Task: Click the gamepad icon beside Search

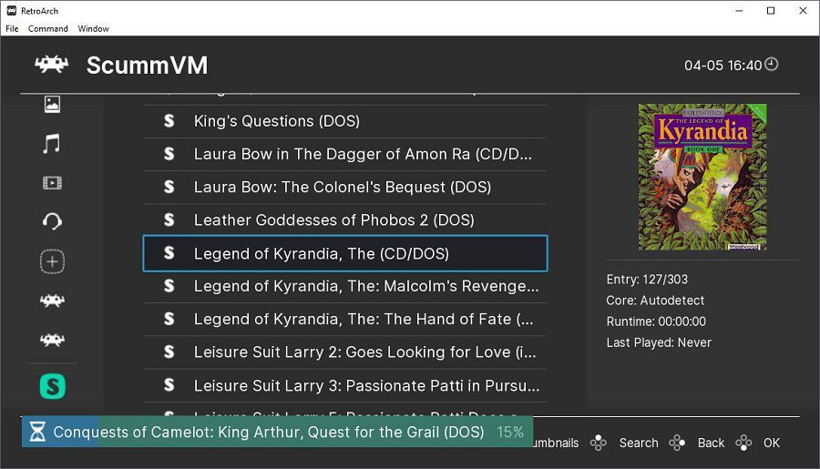Action: 599,443
